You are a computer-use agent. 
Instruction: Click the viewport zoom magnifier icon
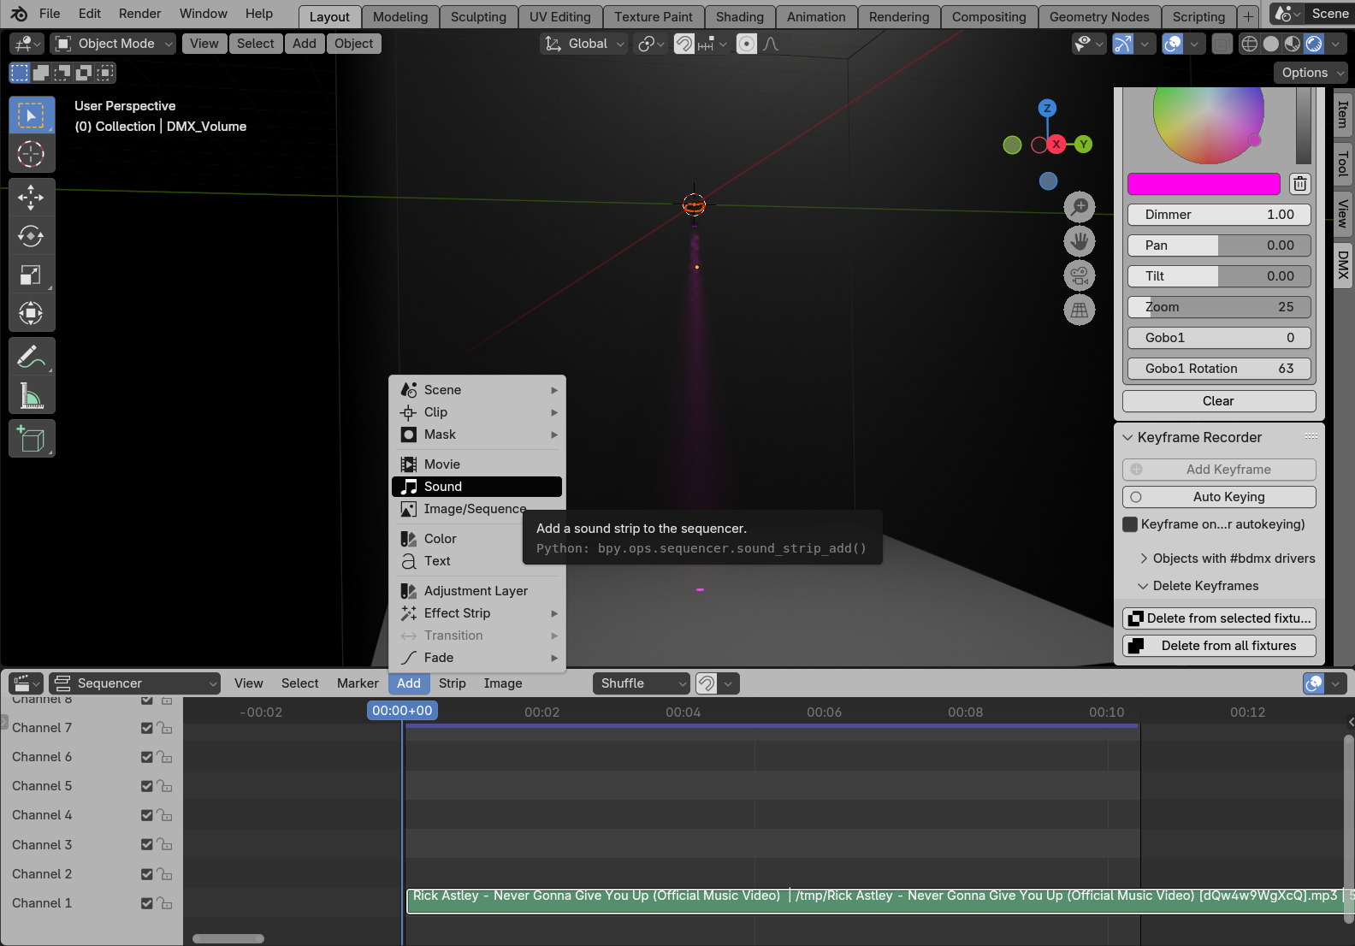tap(1080, 207)
